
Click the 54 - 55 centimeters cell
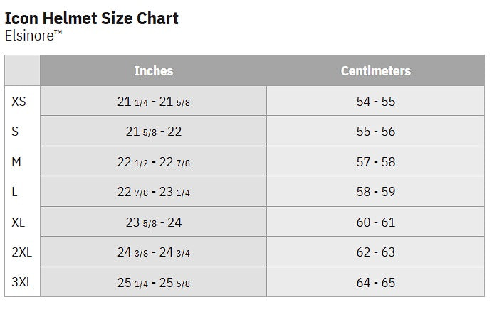tap(375, 102)
